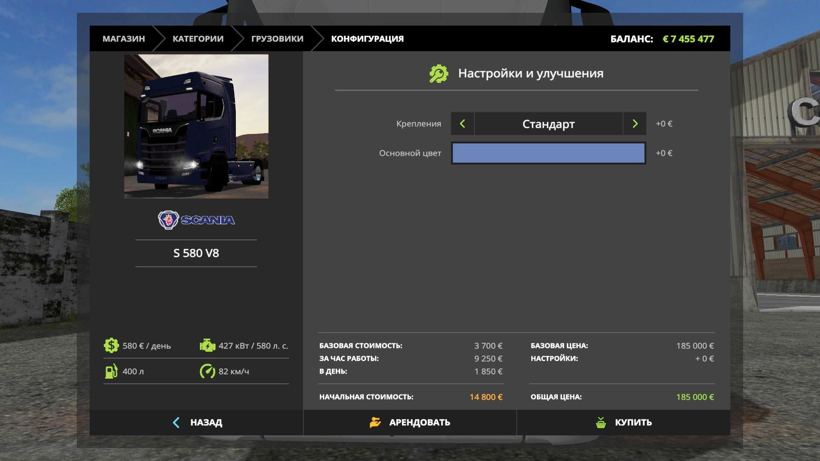Click the Scania truck preview image

coord(196,126)
